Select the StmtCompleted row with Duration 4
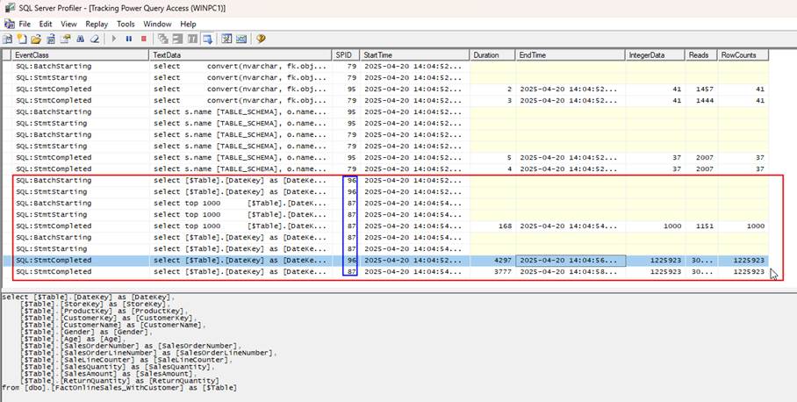797x402 pixels. [385, 169]
